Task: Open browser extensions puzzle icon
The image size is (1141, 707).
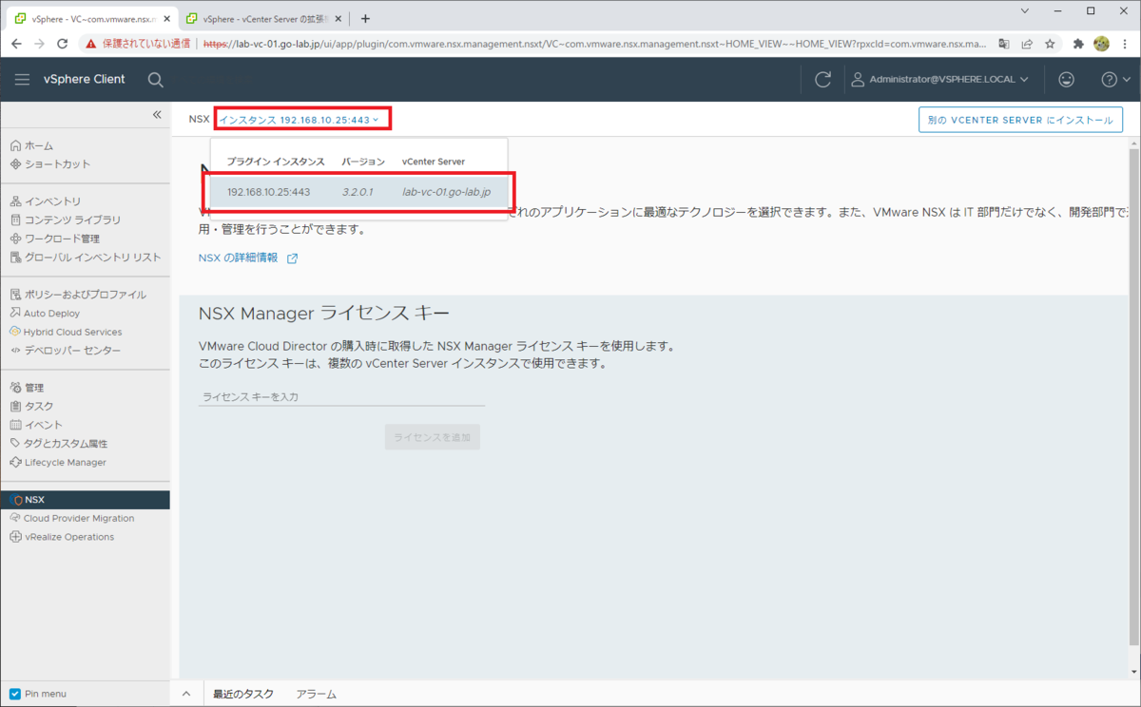Action: click(x=1078, y=44)
